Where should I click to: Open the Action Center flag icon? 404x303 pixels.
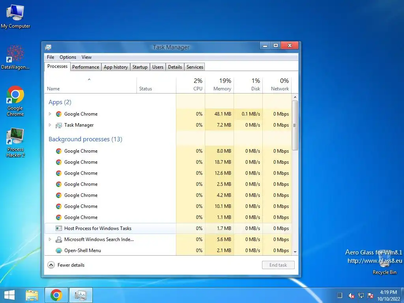(370, 296)
